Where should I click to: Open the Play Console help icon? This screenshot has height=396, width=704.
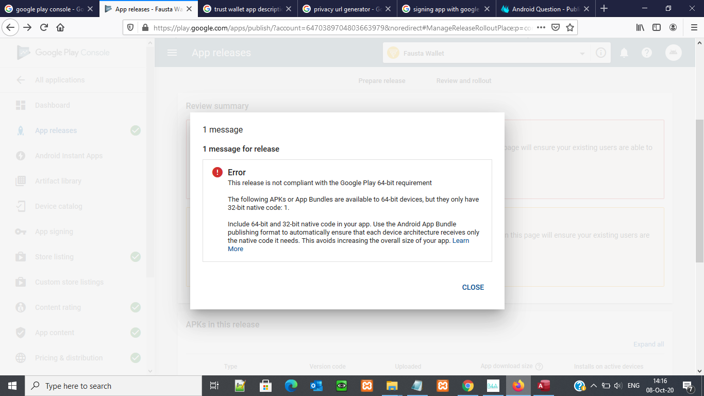[x=647, y=53]
